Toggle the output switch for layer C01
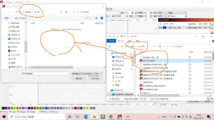The image size is (214, 120). (x=200, y=28)
